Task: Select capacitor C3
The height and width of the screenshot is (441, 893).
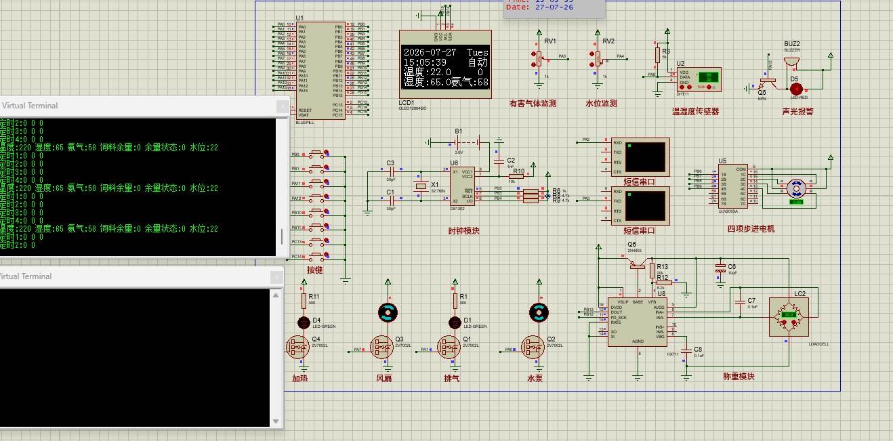Action: pyautogui.click(x=392, y=171)
